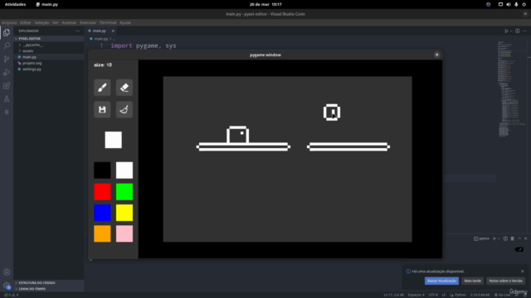Open the system volume icon in top bar

pos(509,4)
